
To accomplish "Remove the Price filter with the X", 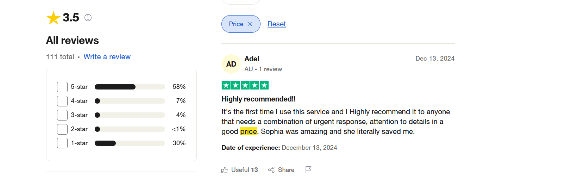I will pos(250,24).
